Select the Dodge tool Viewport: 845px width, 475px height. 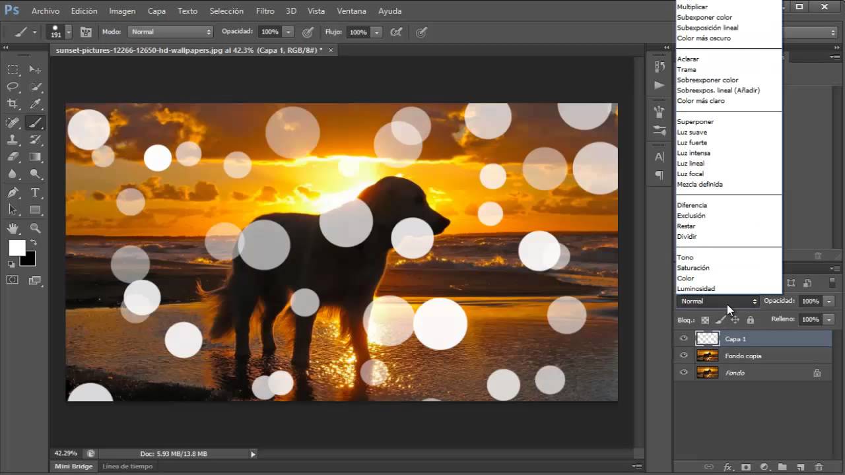tap(36, 174)
